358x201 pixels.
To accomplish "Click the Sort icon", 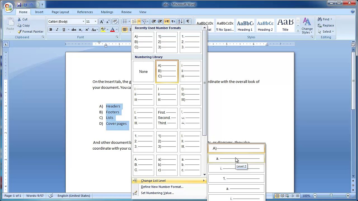I will click(x=180, y=21).
